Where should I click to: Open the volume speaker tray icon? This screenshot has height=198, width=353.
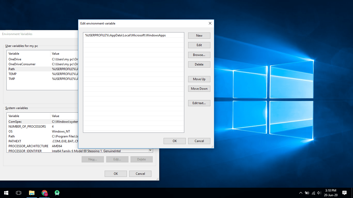click(319, 193)
